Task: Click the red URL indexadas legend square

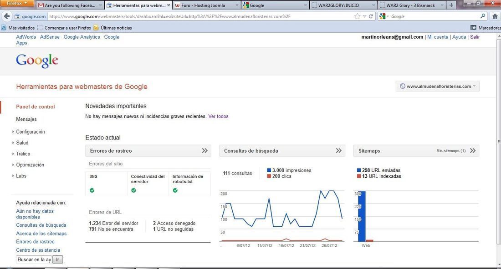Action: (359, 176)
